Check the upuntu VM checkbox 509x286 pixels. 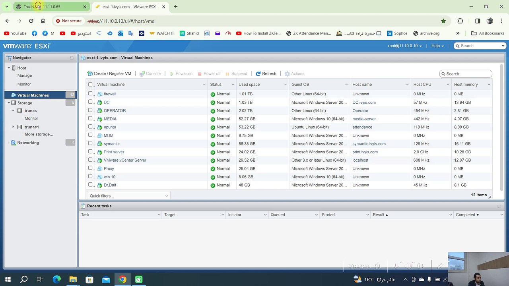point(90,127)
